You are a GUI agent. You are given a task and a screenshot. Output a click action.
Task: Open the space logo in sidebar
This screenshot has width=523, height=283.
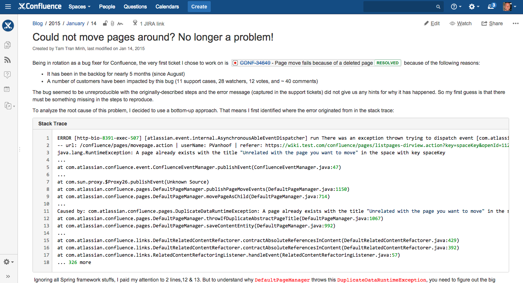(x=8, y=26)
